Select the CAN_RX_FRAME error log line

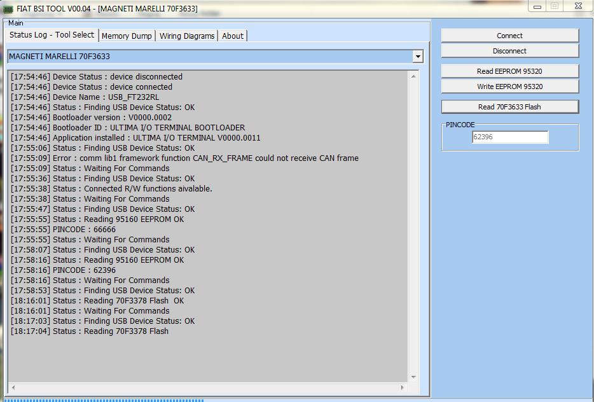point(184,158)
